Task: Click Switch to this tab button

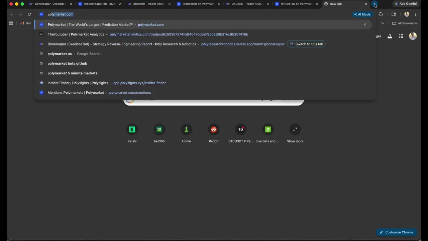Action: [306, 44]
